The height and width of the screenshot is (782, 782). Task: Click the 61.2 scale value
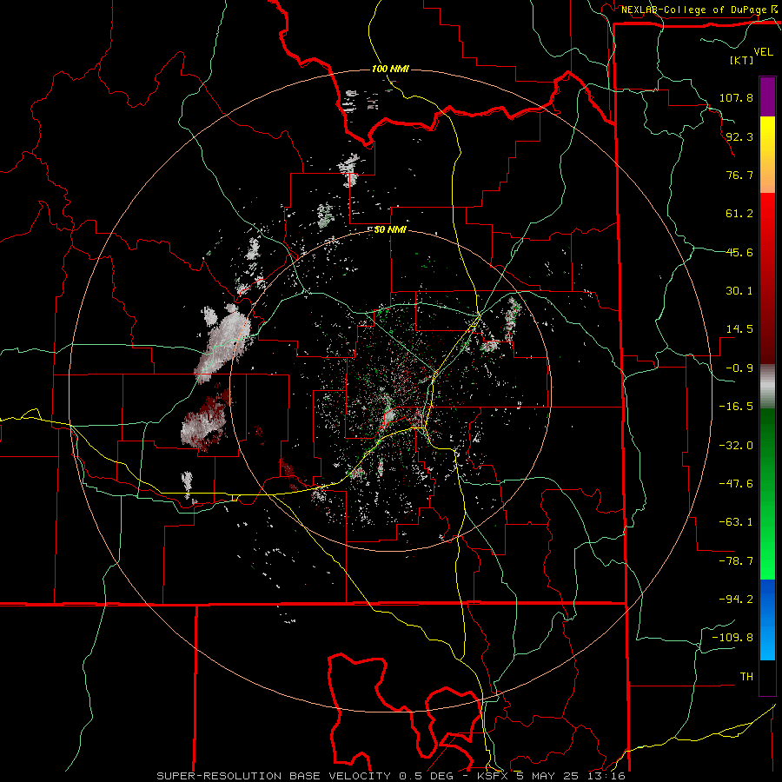coord(739,214)
